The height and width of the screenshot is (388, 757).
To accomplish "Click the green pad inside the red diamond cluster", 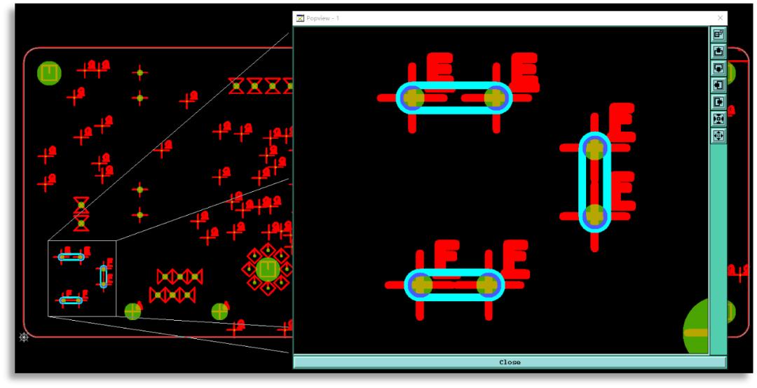I will pyautogui.click(x=268, y=269).
